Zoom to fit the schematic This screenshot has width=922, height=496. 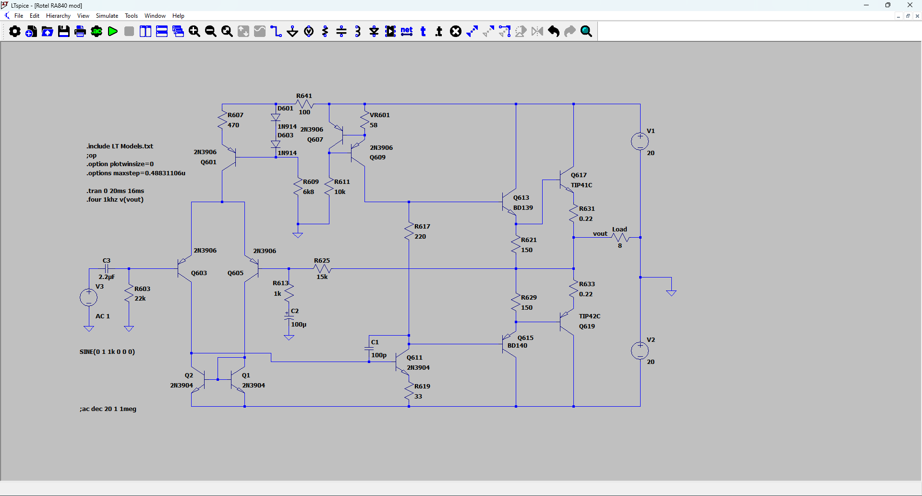pos(227,32)
